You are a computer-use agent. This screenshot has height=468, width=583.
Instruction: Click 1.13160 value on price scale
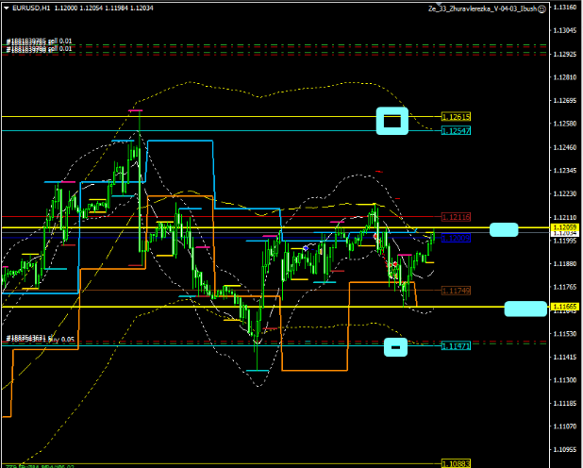point(565,8)
